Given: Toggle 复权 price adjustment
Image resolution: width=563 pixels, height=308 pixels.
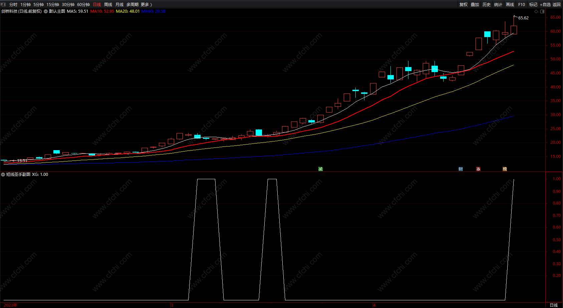Looking at the screenshot, I should click(x=464, y=4).
